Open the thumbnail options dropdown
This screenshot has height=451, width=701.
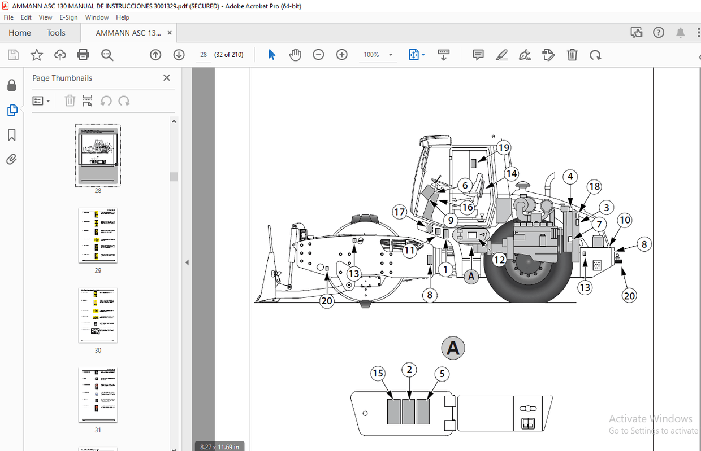[41, 100]
